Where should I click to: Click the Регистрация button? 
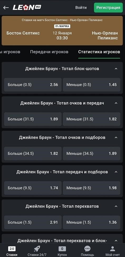(x=108, y=7)
